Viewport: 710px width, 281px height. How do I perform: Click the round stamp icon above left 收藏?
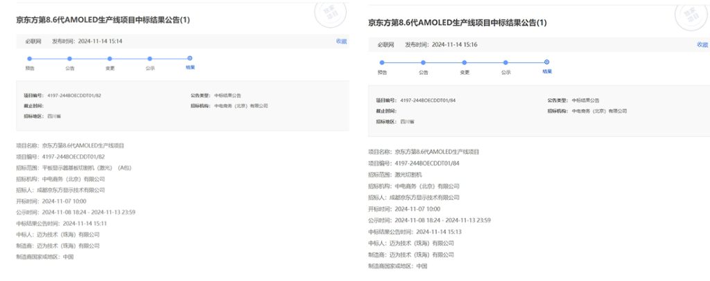coord(330,14)
